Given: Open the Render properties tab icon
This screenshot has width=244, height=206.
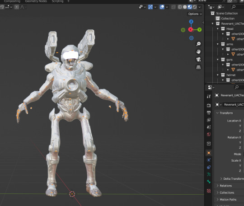Looking at the screenshot, I should [209, 105].
